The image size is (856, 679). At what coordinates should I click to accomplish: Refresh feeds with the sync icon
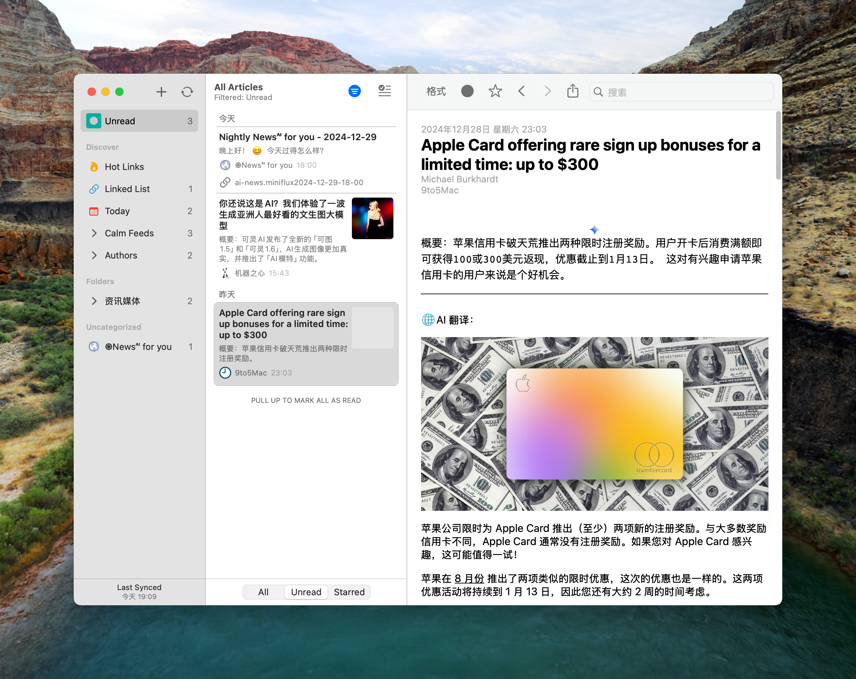(x=187, y=92)
